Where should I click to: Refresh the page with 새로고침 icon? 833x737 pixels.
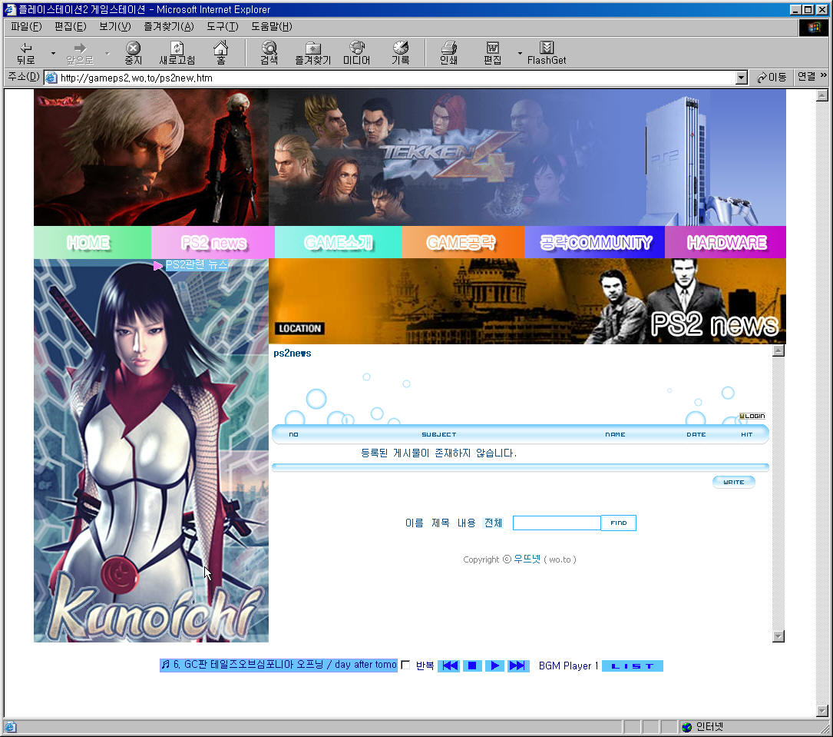tap(177, 53)
